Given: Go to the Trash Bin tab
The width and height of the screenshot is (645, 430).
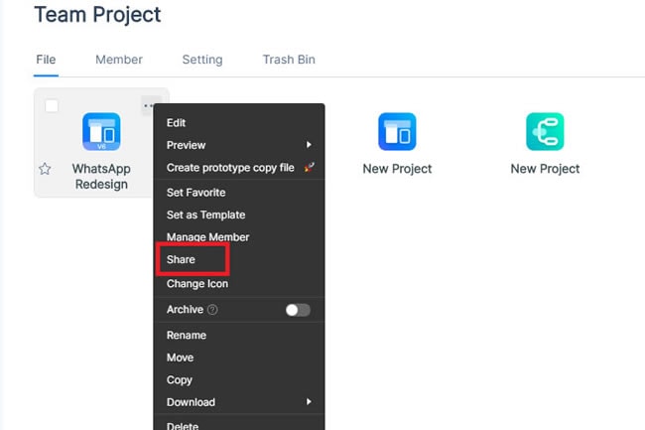Looking at the screenshot, I should click(x=289, y=60).
